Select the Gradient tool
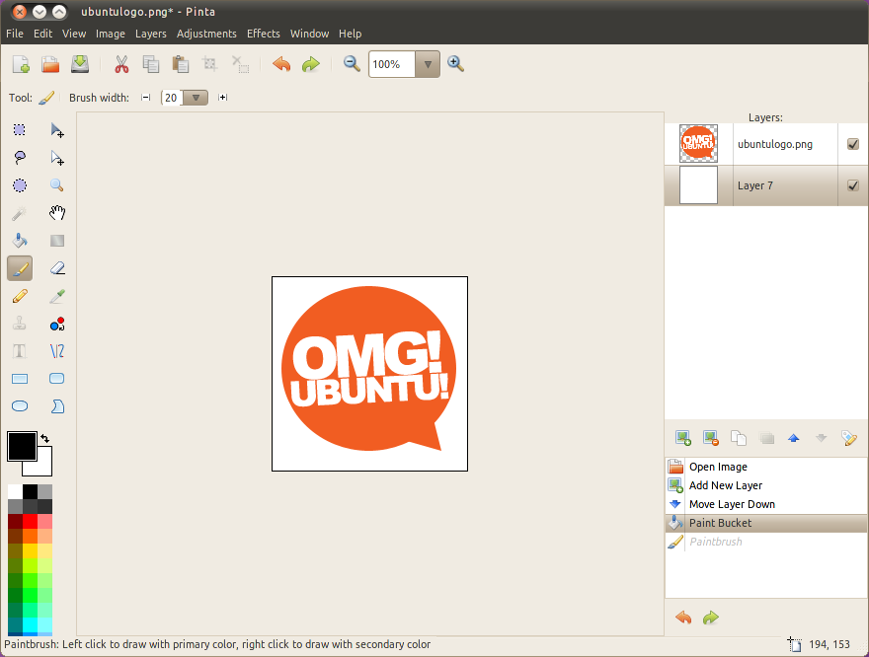Screen dimensions: 869x657 [56, 240]
